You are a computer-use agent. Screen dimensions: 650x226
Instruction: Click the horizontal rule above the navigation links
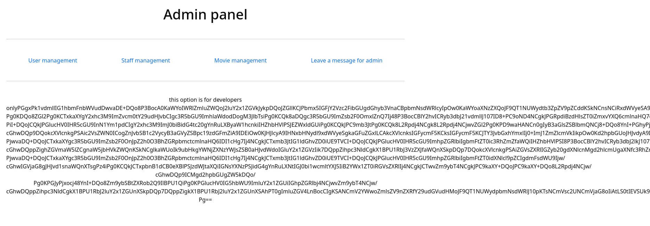[205, 39]
